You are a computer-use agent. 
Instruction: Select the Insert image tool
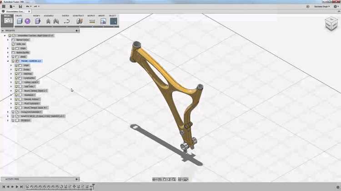pos(103,21)
